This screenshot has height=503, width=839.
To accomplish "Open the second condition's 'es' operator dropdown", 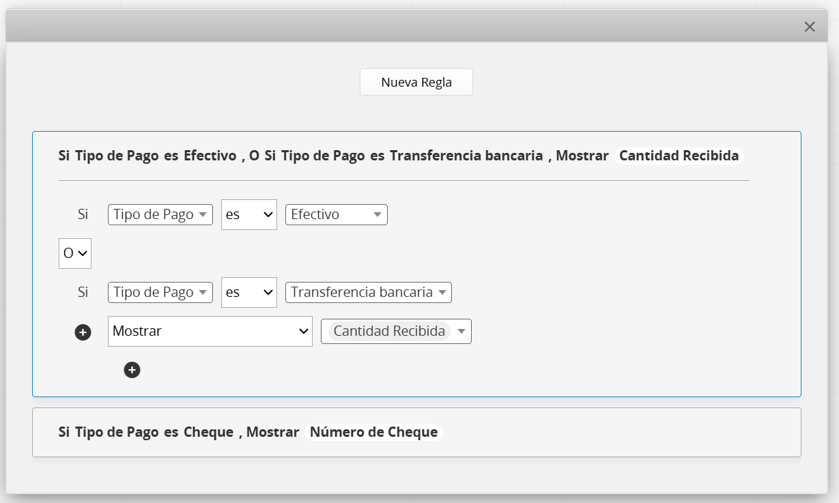I will point(248,292).
